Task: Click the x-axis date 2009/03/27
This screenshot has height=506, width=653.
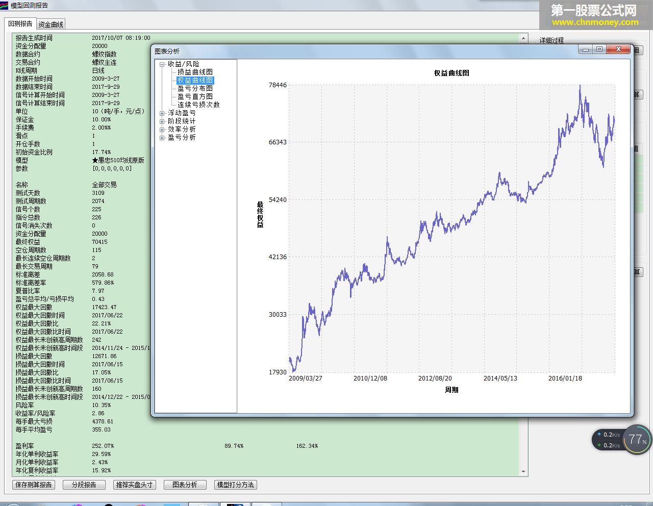Action: coord(306,378)
